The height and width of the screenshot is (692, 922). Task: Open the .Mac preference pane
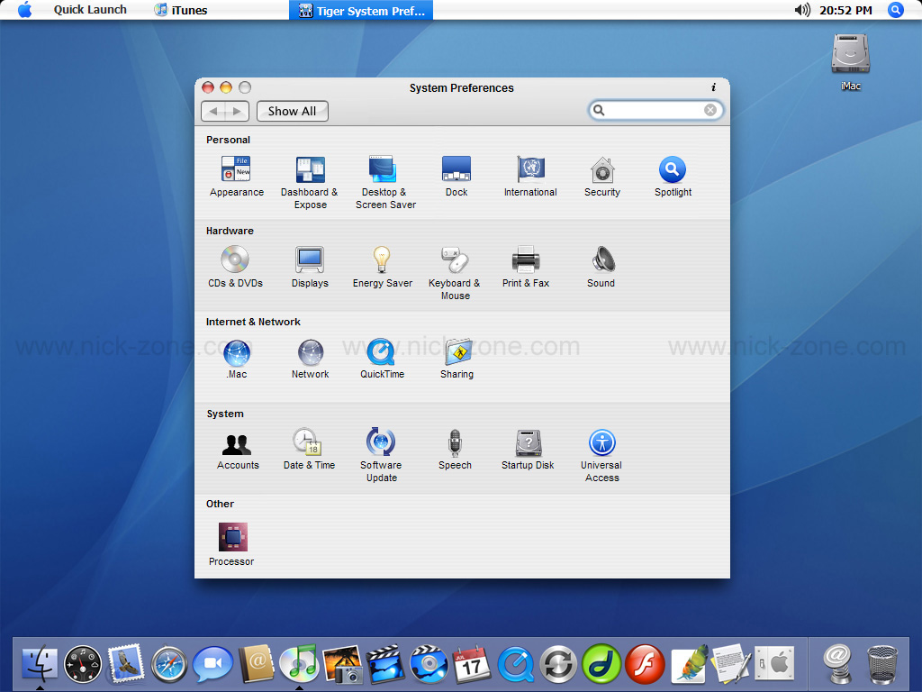tap(237, 359)
